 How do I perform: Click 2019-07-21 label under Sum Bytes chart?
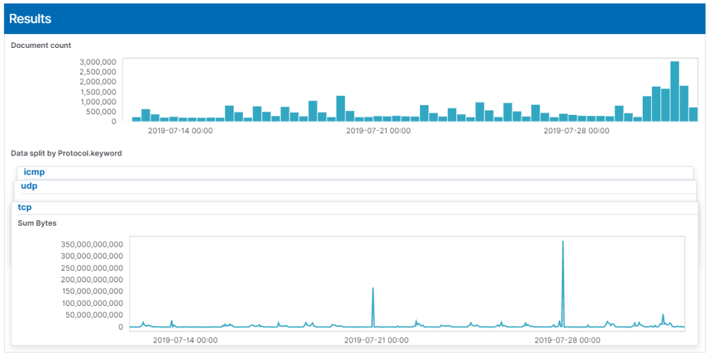point(376,340)
